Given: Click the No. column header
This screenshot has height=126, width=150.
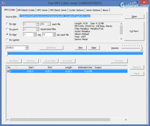Looking at the screenshot, I should 11,67.
